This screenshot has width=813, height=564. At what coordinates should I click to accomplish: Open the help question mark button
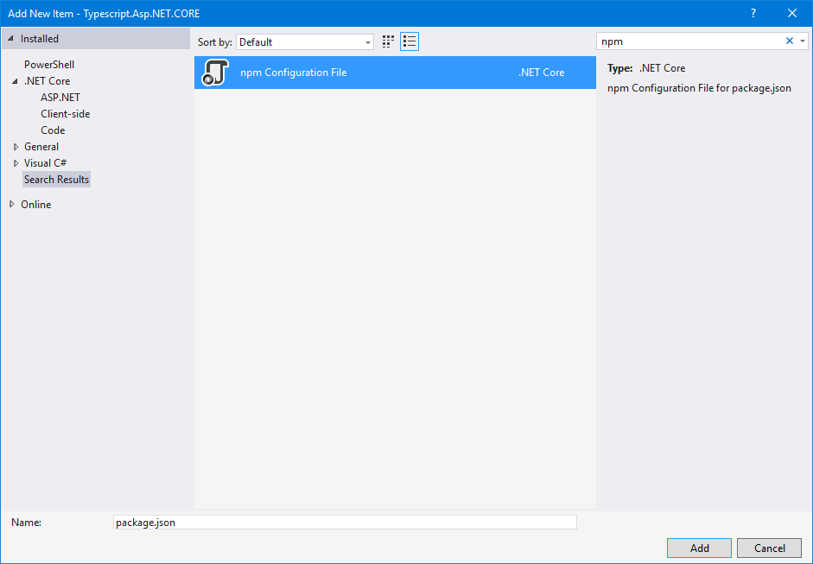click(753, 14)
